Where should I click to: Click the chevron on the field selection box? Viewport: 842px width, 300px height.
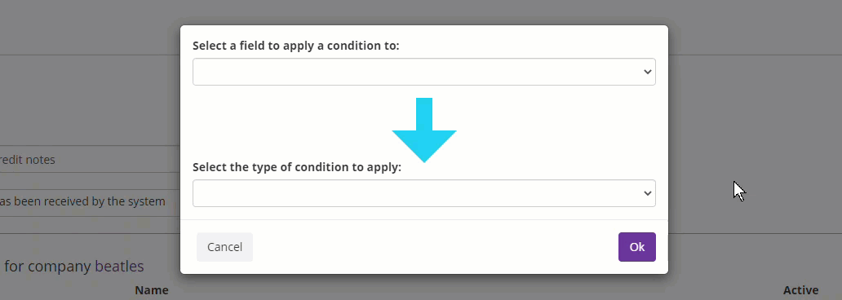click(648, 72)
